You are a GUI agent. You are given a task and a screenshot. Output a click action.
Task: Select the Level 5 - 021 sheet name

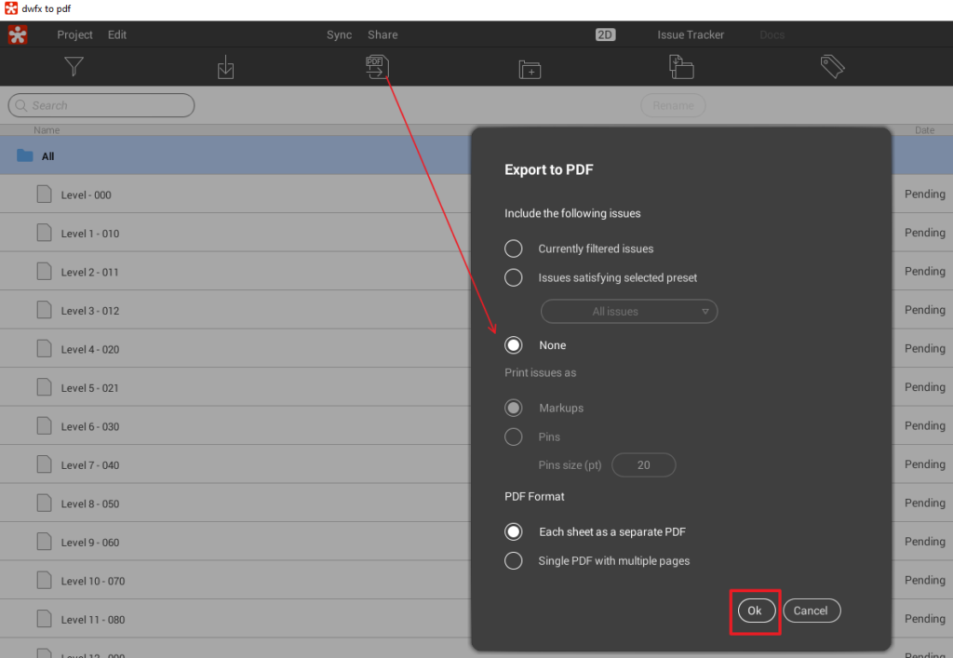click(89, 387)
